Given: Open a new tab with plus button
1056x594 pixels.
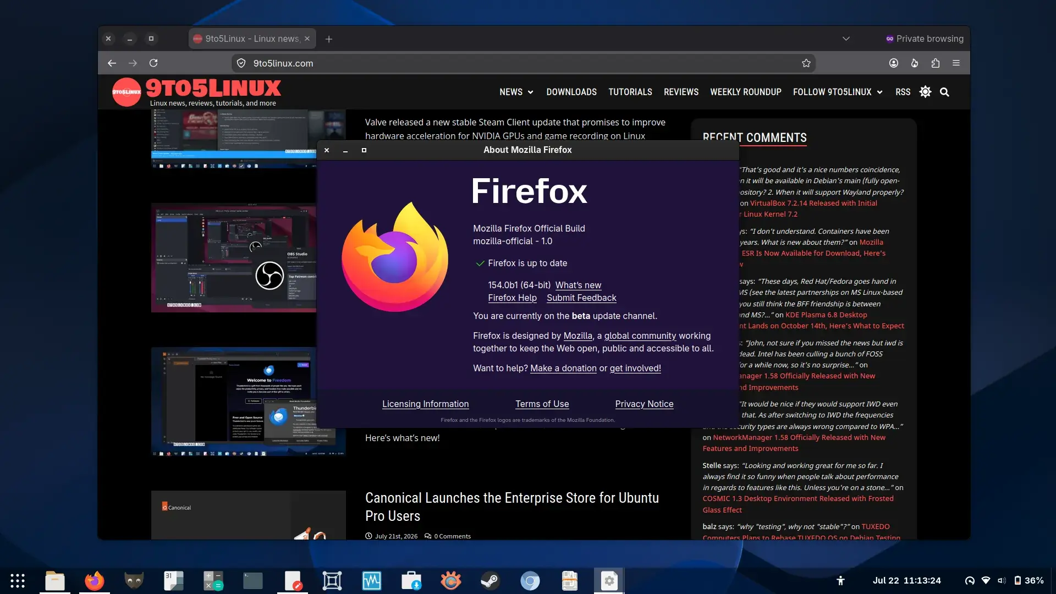Looking at the screenshot, I should [x=329, y=39].
